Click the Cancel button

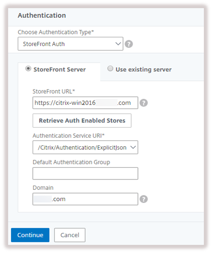pyautogui.click(x=70, y=235)
